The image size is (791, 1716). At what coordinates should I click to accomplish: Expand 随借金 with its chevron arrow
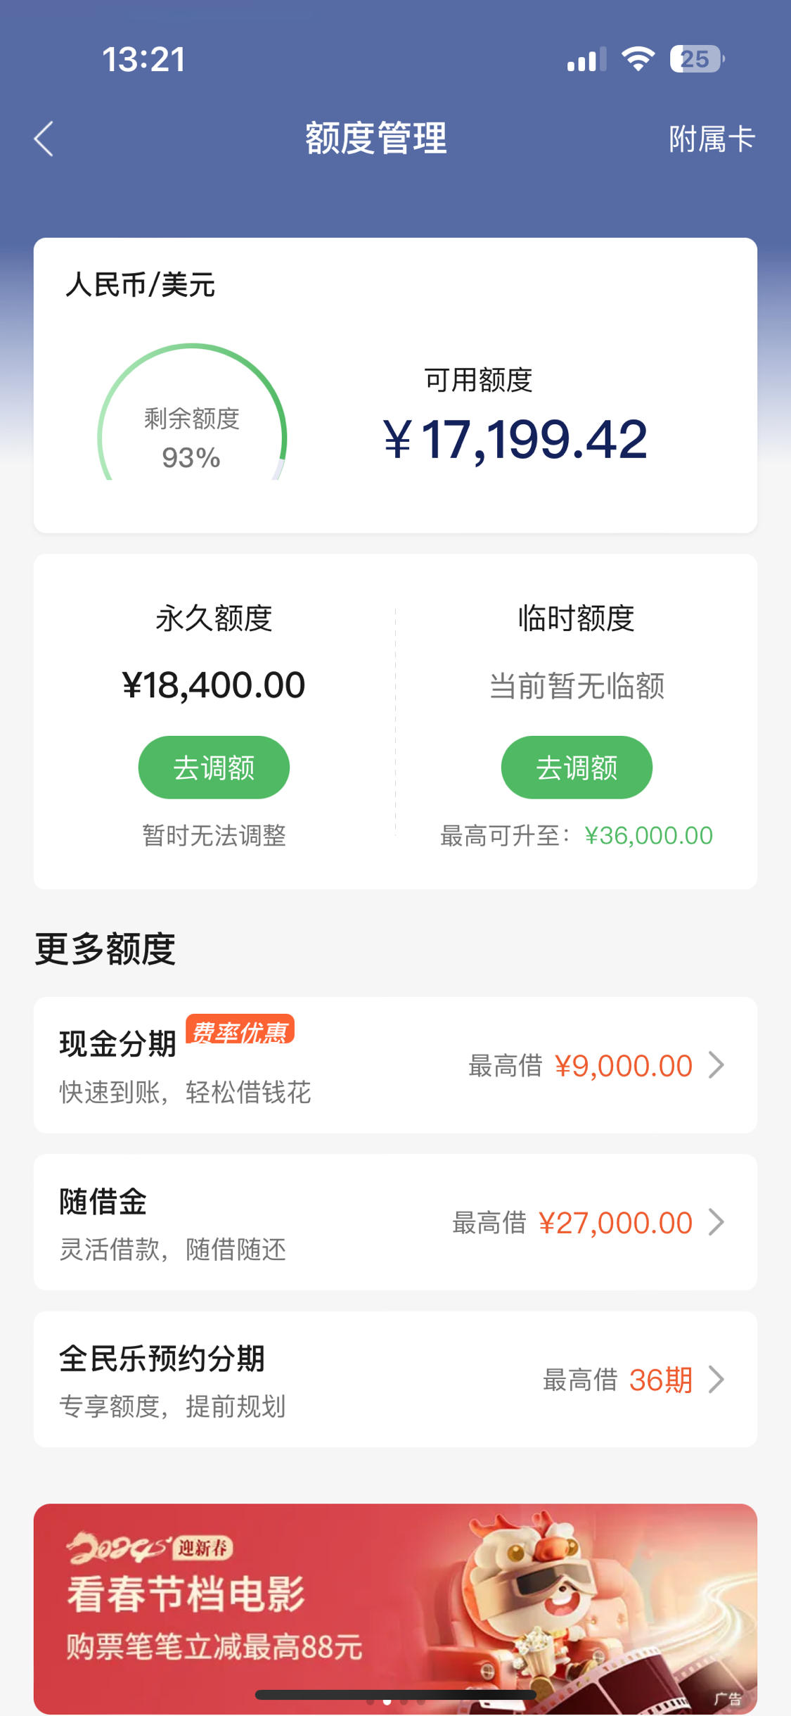point(716,1222)
